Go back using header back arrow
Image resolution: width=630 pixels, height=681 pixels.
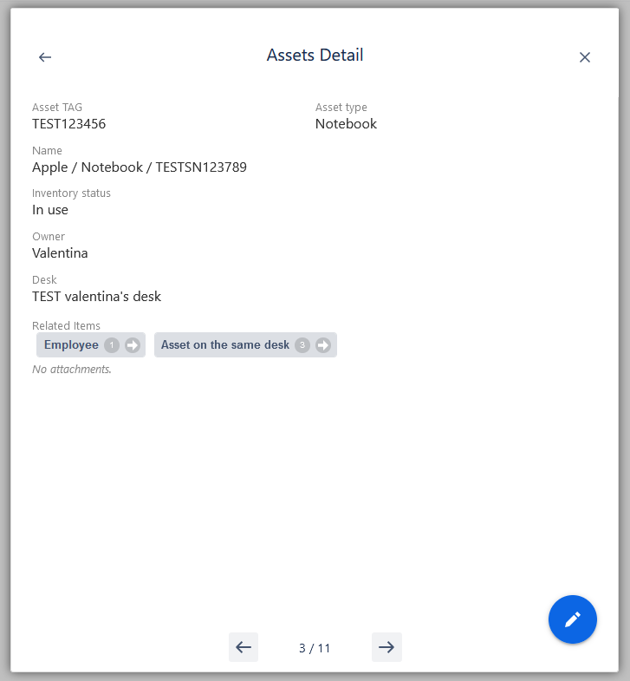pyautogui.click(x=45, y=57)
